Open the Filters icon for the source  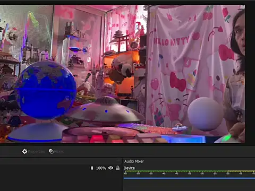(x=51, y=152)
